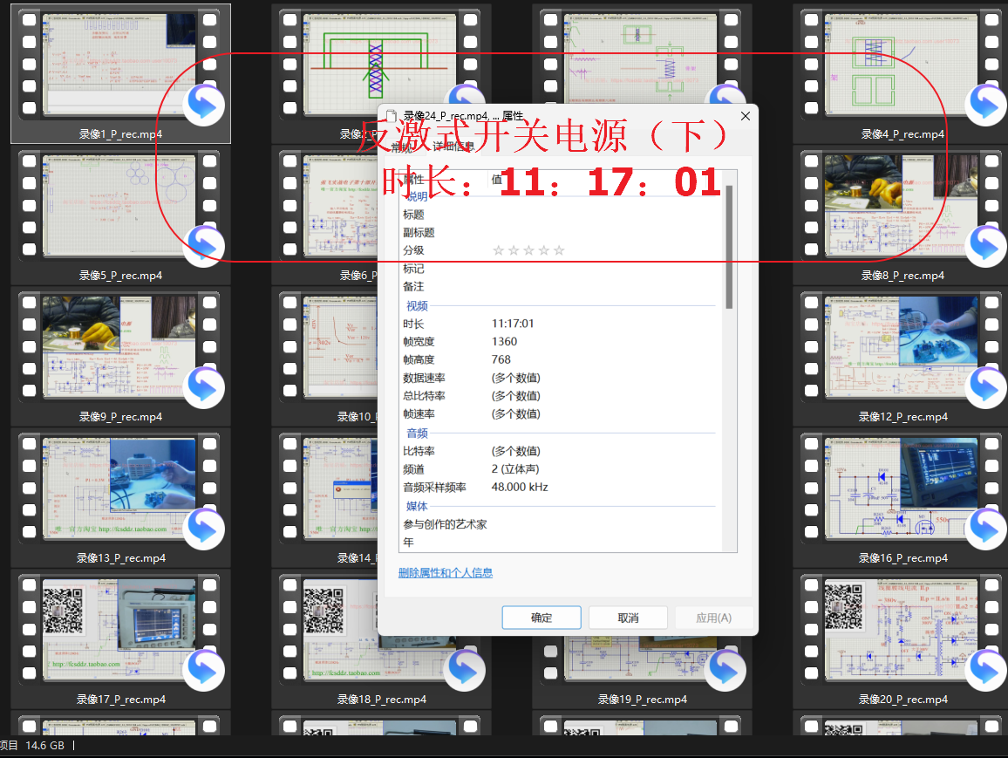Open the 录像9_P_rec.mp4 video thumbnail
This screenshot has width=1008, height=758.
tap(119, 347)
